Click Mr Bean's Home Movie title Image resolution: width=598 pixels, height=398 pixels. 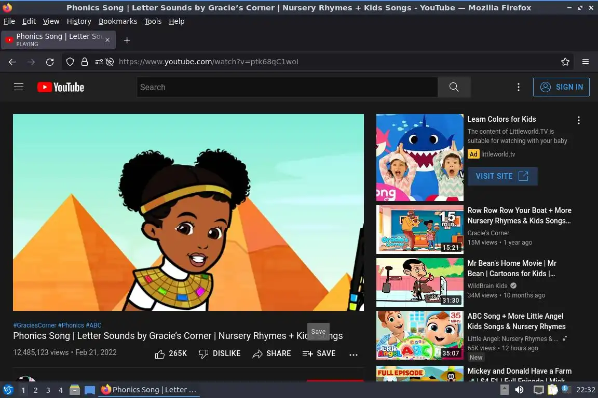coord(512,268)
